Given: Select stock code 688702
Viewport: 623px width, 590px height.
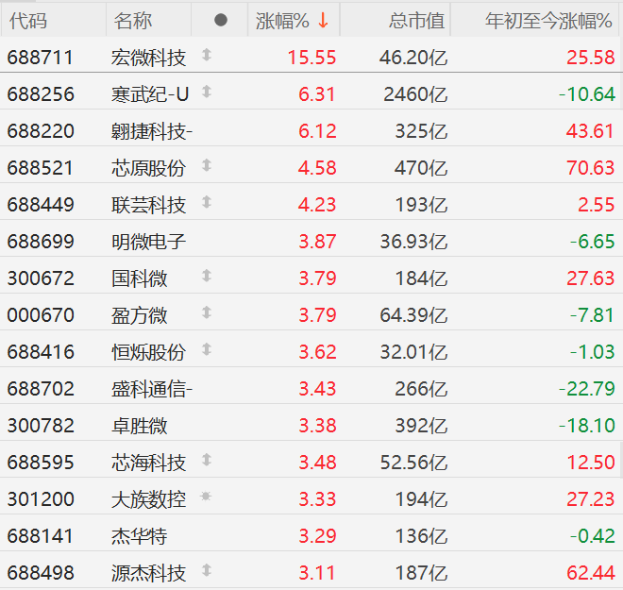Looking at the screenshot, I should tap(41, 389).
